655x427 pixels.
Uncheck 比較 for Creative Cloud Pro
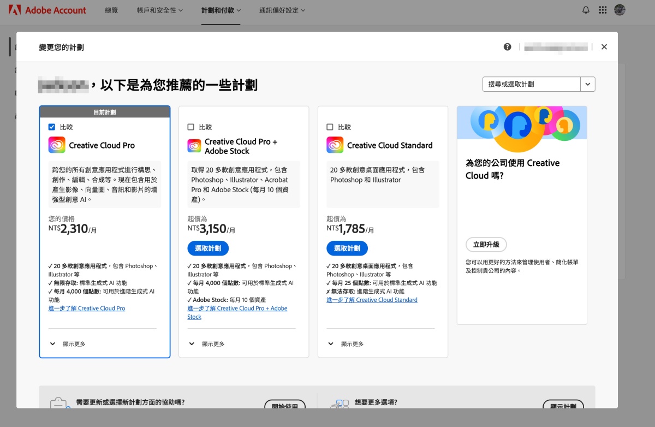point(52,127)
